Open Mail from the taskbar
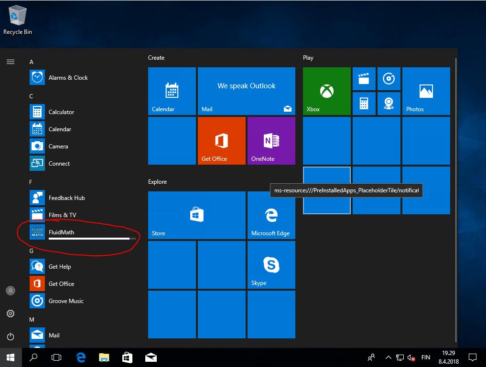The width and height of the screenshot is (486, 367). tap(151, 358)
